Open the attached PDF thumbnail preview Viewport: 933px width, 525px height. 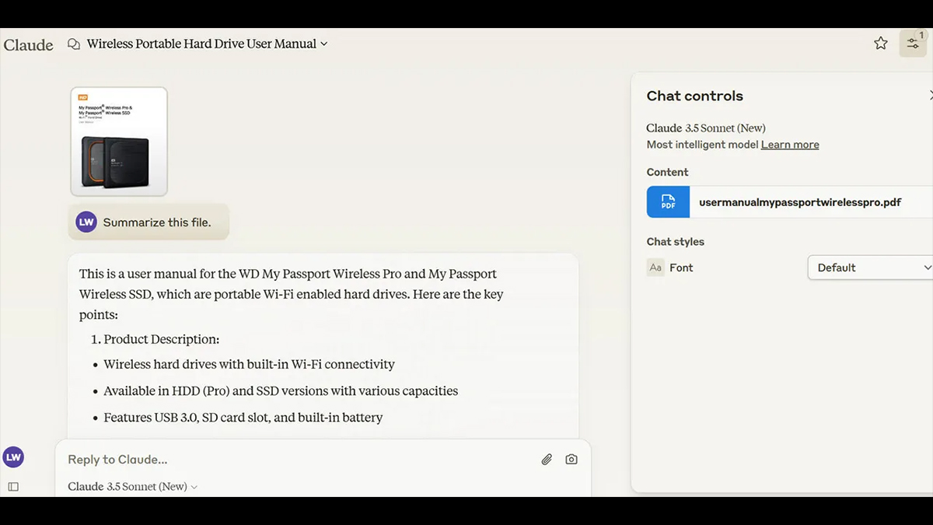119,141
